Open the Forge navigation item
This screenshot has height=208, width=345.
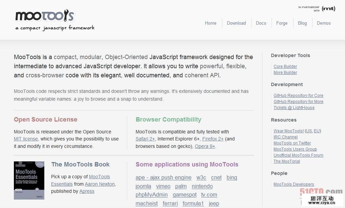[282, 23]
